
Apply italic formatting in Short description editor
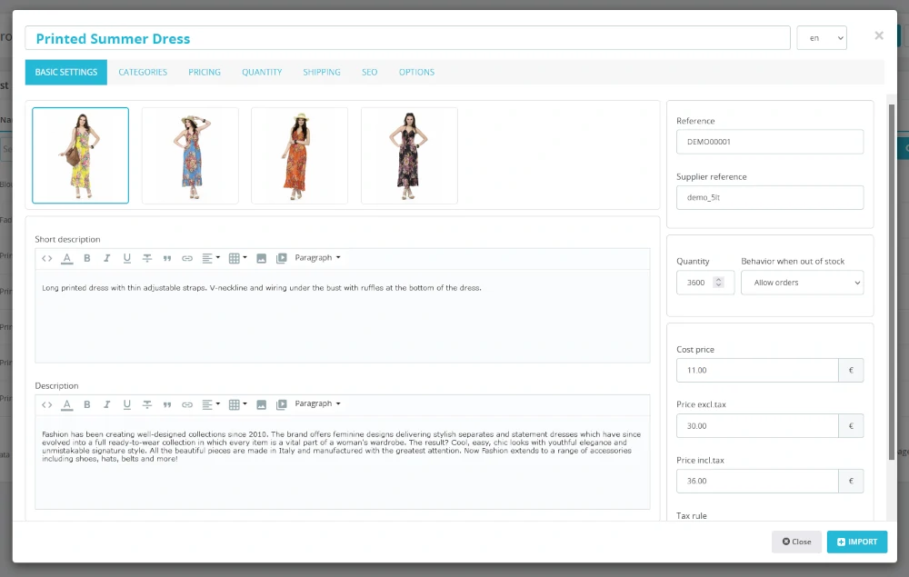[107, 257]
